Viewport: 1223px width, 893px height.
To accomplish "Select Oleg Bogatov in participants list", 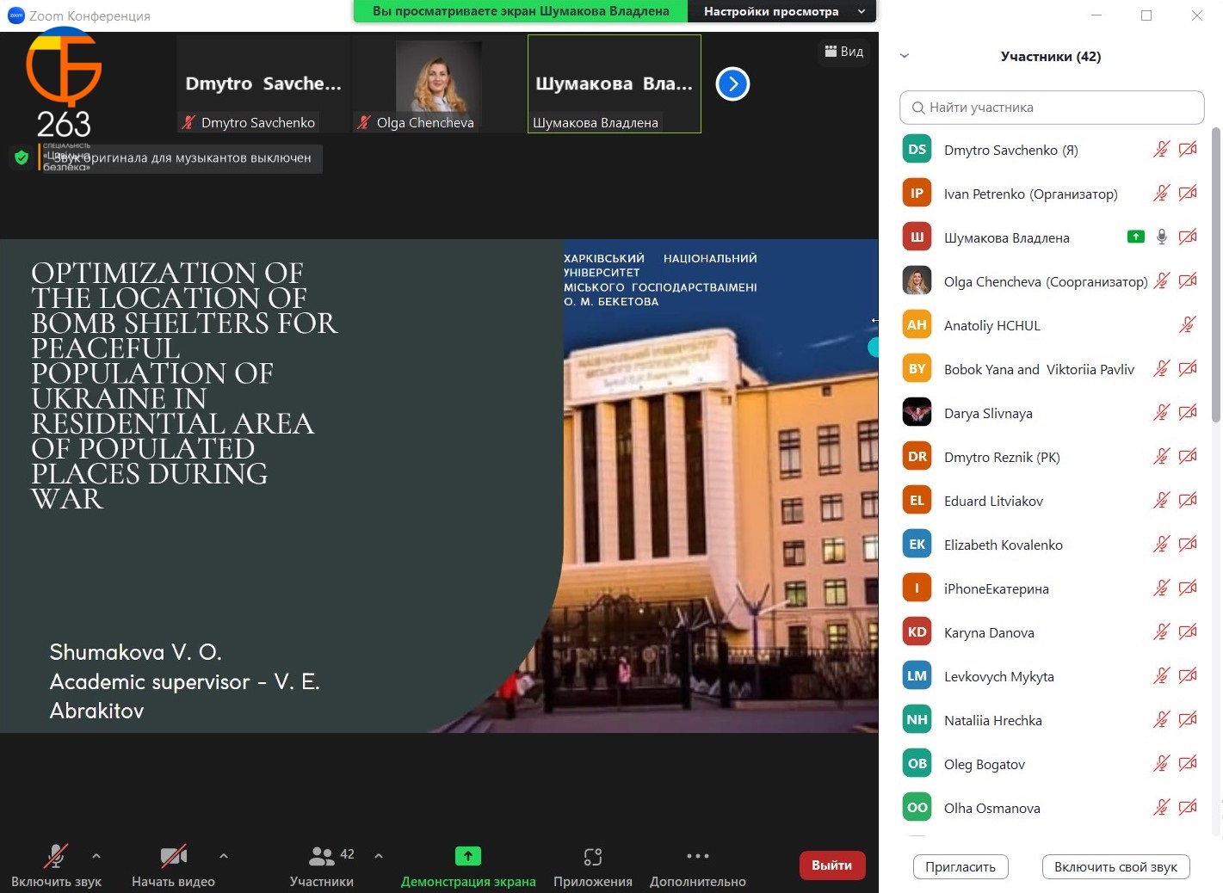I will coord(1050,764).
